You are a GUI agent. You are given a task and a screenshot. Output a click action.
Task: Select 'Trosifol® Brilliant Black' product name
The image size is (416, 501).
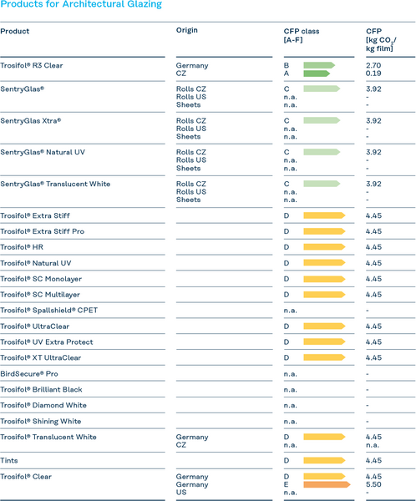tap(41, 389)
